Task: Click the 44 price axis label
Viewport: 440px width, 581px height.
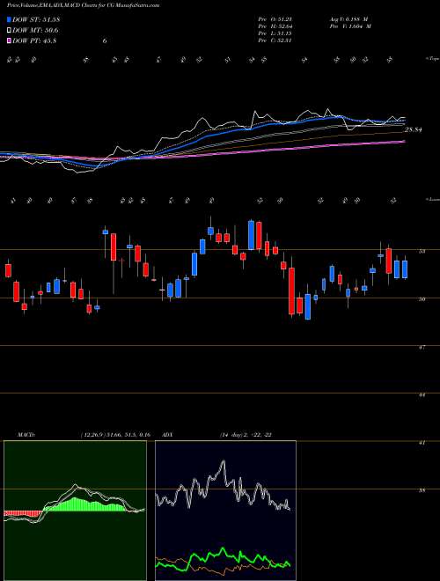Action: (x=422, y=395)
